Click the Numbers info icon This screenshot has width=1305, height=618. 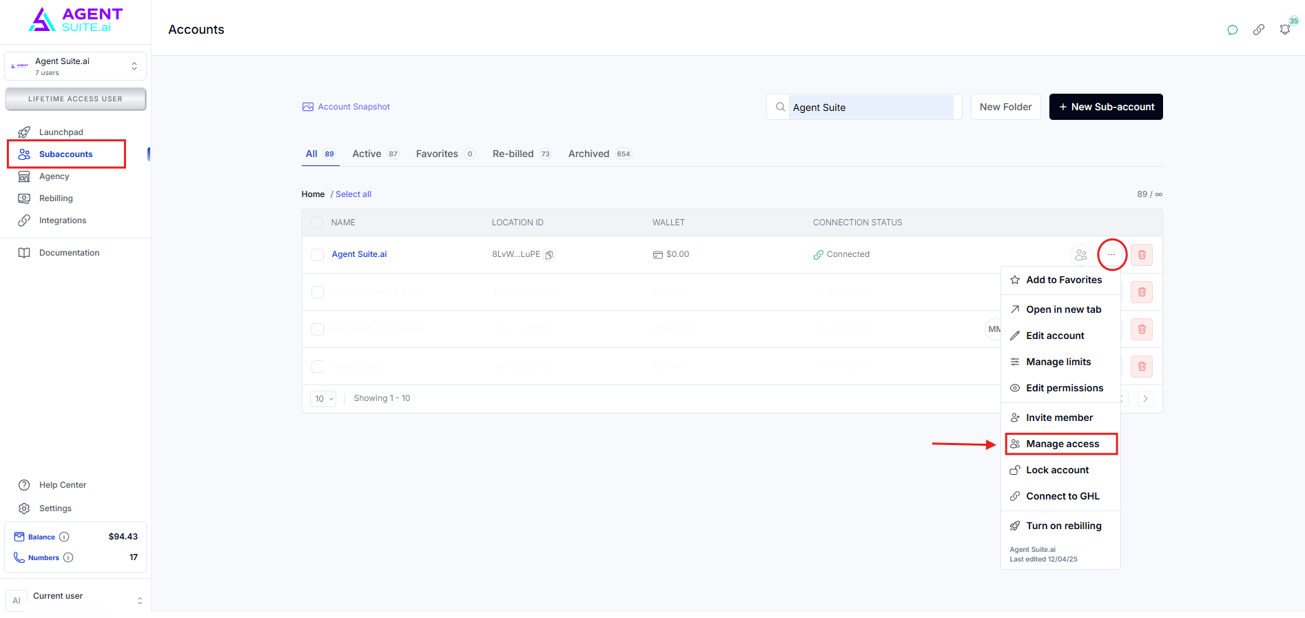68,557
